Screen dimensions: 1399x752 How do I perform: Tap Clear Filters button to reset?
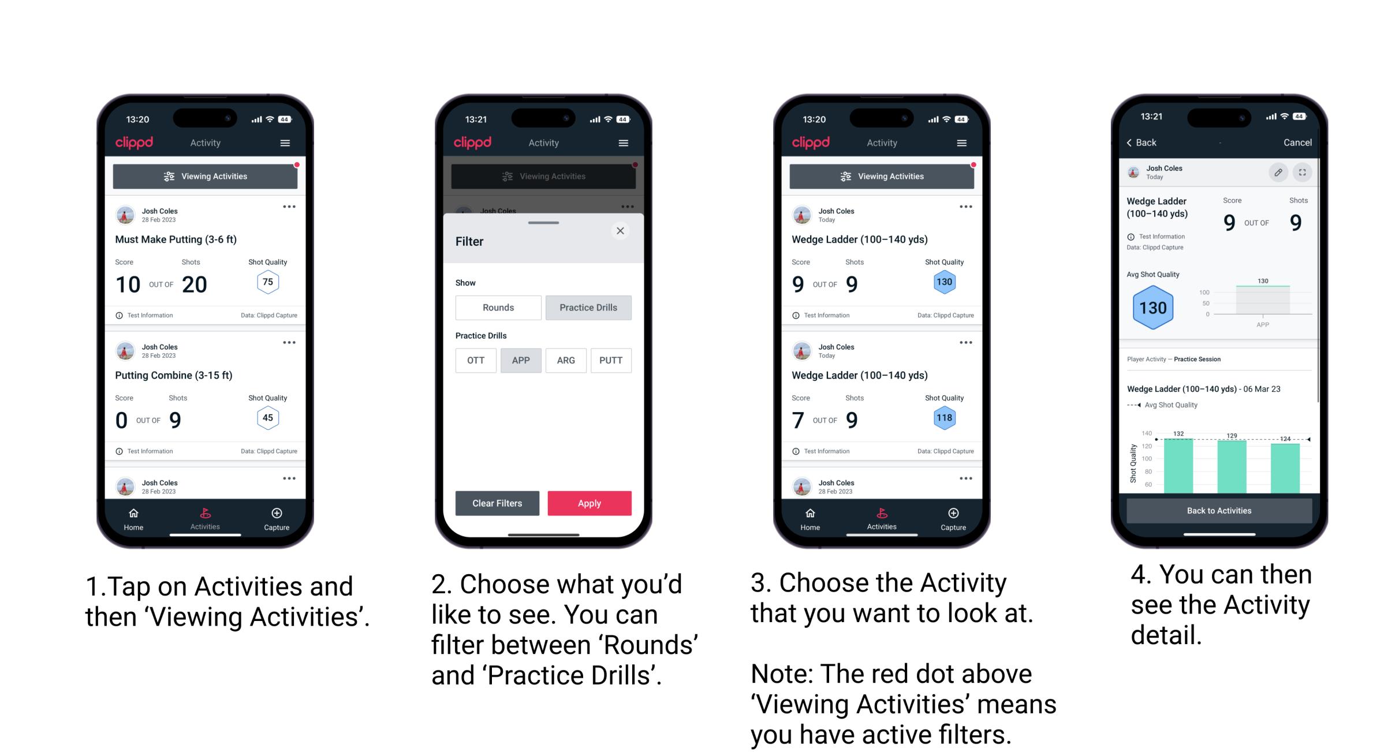click(x=497, y=502)
